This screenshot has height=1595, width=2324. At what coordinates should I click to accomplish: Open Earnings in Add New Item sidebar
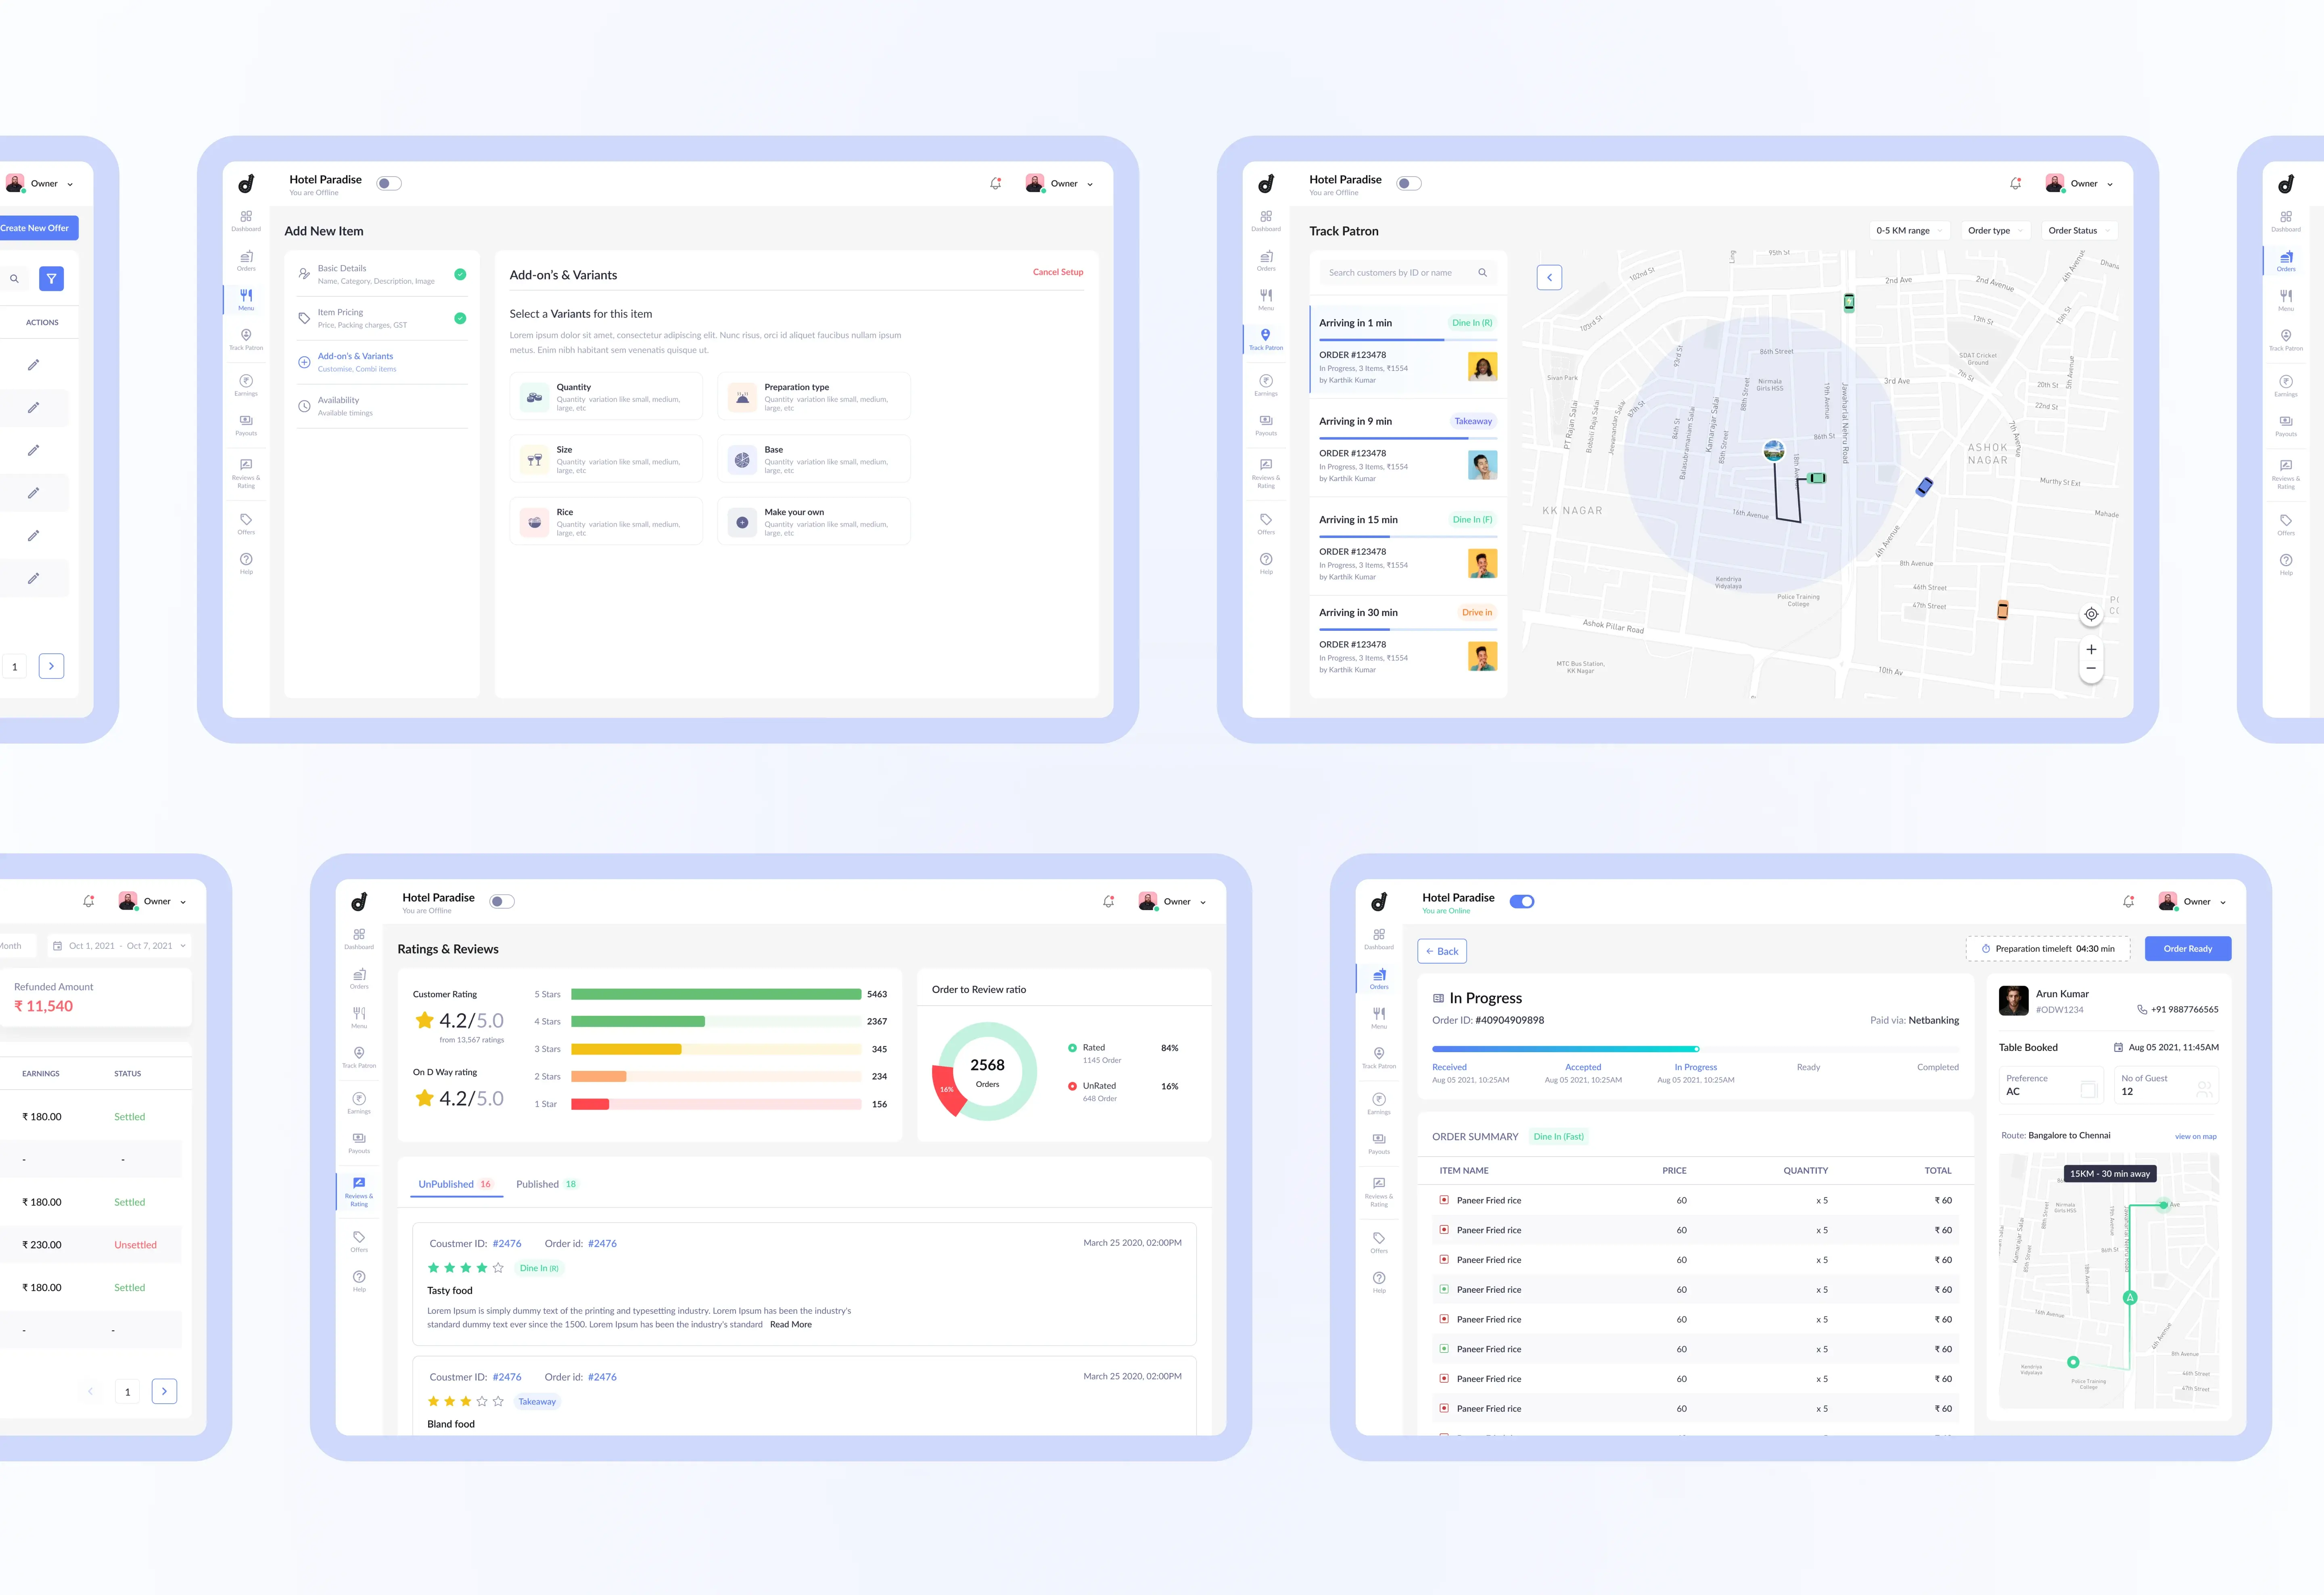click(x=246, y=385)
